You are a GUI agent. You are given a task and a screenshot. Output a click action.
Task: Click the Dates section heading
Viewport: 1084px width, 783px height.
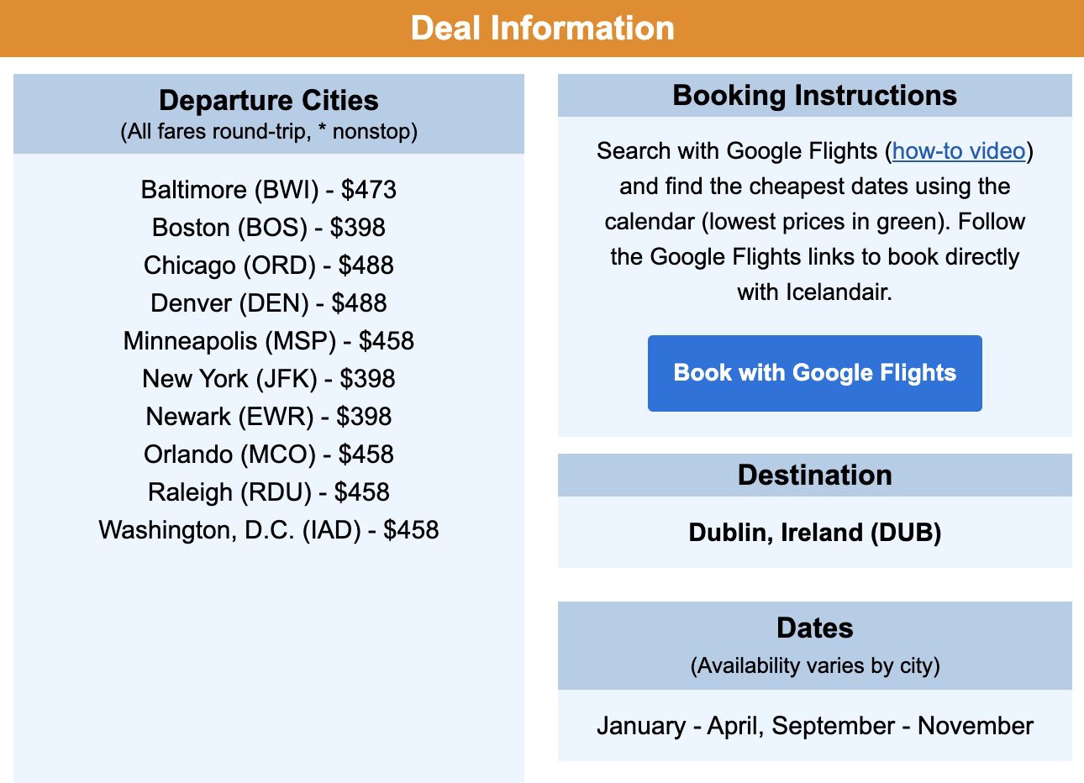(x=815, y=628)
